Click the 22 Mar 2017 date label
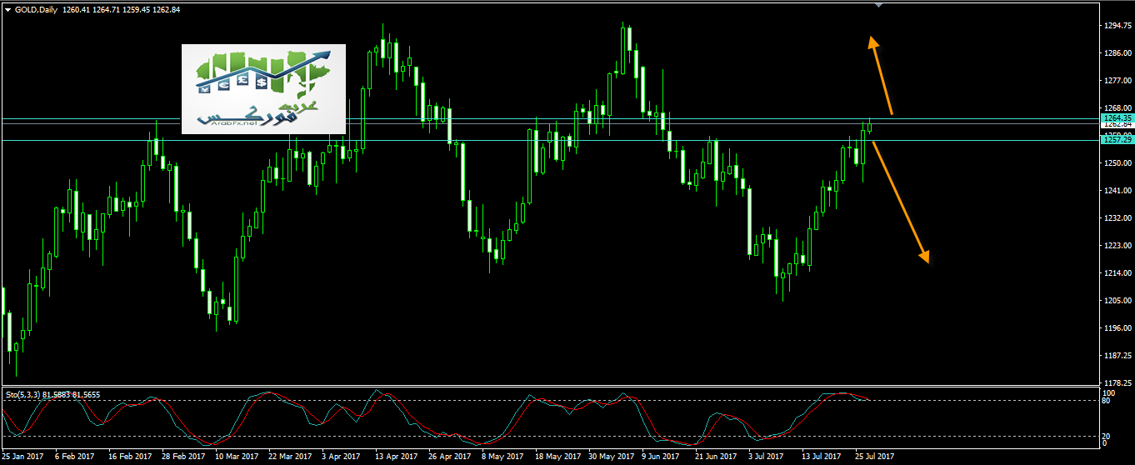 pos(292,457)
